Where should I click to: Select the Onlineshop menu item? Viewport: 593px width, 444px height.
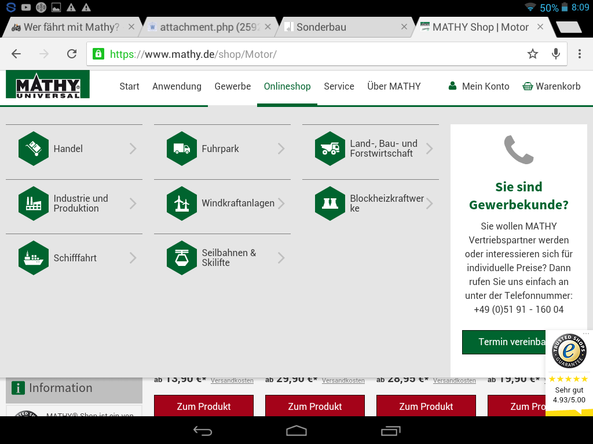(287, 86)
